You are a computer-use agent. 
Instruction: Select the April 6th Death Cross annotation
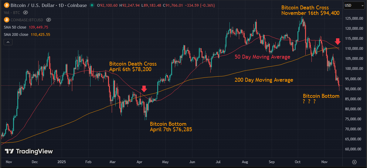coord(133,67)
